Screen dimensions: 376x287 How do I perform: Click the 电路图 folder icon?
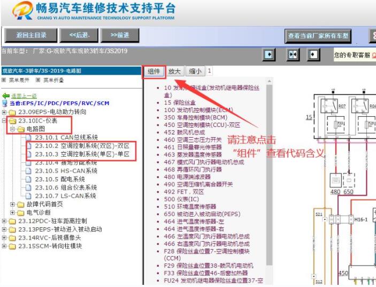click(x=21, y=130)
